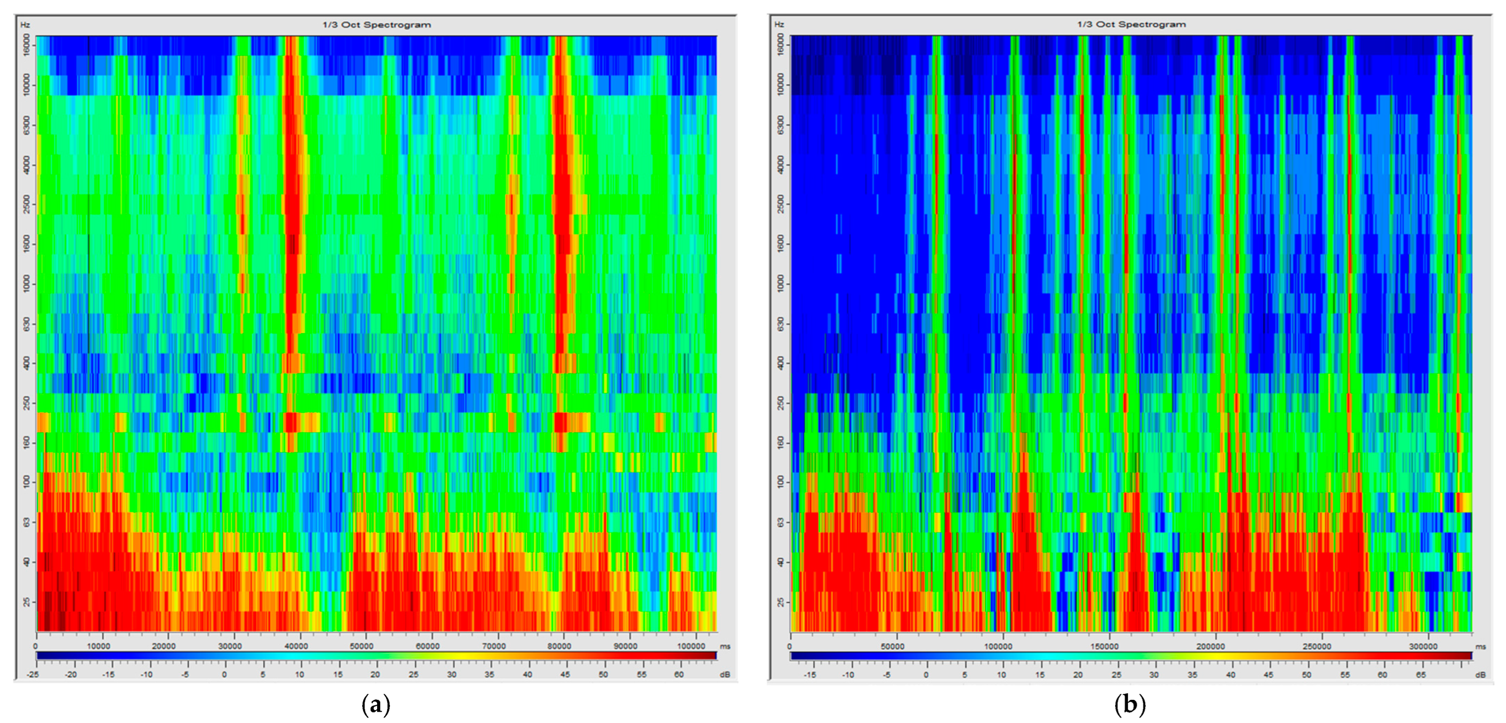Click the 65 dB label on the right scale

[x=1420, y=675]
